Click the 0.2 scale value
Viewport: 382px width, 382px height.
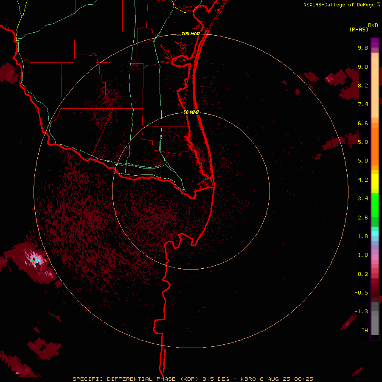(363, 274)
